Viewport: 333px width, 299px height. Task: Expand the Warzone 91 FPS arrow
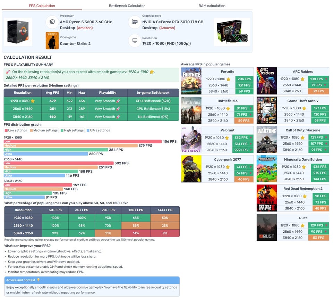(x=326, y=150)
